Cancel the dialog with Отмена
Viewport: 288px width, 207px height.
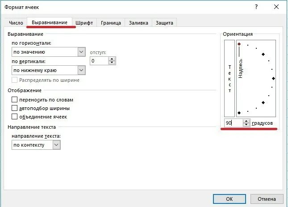click(267, 199)
